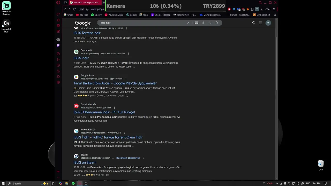This screenshot has height=186, width=331.
Task: Open the Opera GX menu logo
Action: click(58, 3)
